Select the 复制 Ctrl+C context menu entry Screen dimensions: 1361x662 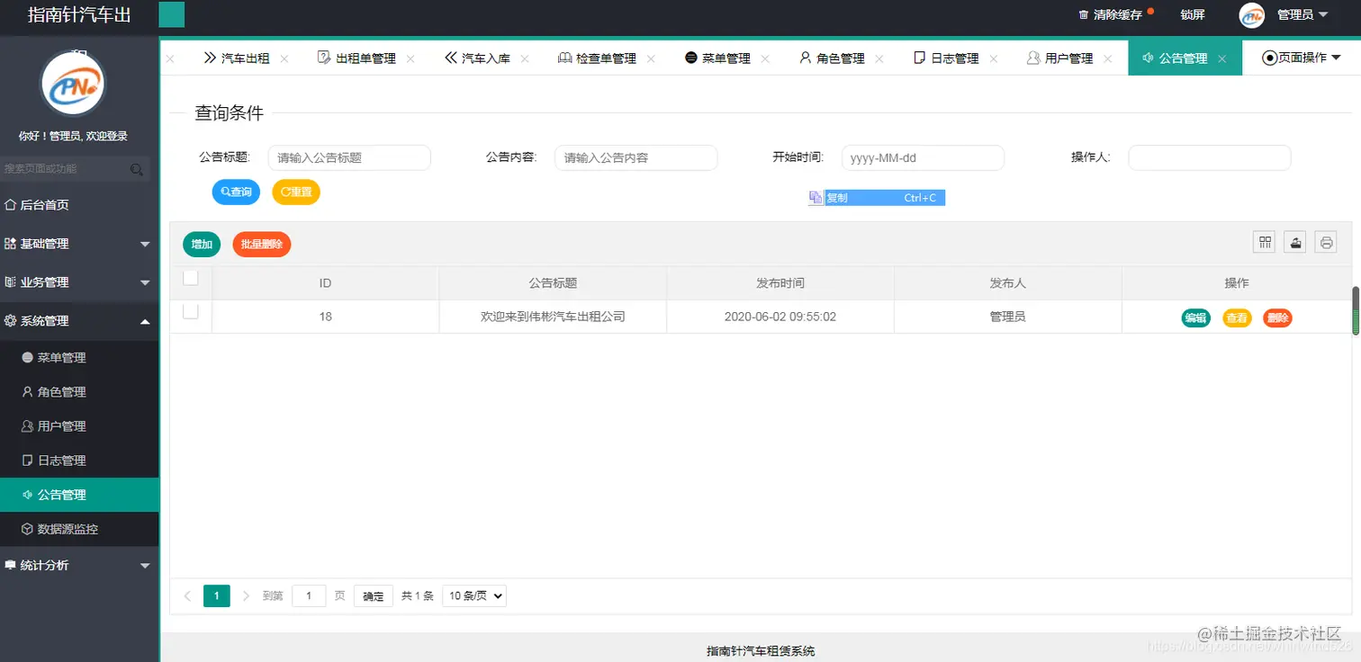877,198
